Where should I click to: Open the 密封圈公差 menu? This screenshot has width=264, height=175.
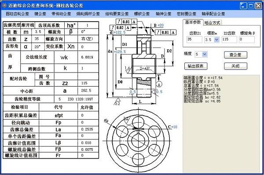tap(187, 14)
